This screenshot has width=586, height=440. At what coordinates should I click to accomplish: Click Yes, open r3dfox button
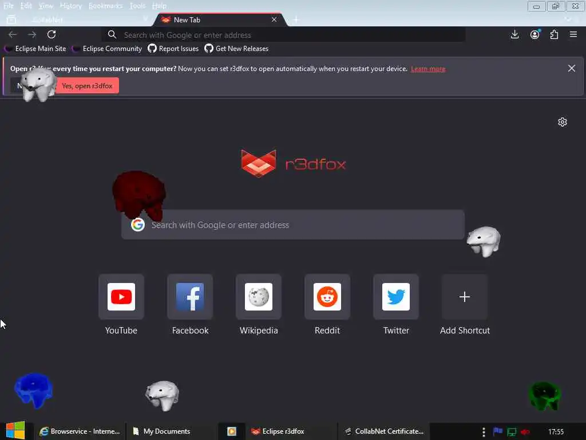click(x=87, y=86)
